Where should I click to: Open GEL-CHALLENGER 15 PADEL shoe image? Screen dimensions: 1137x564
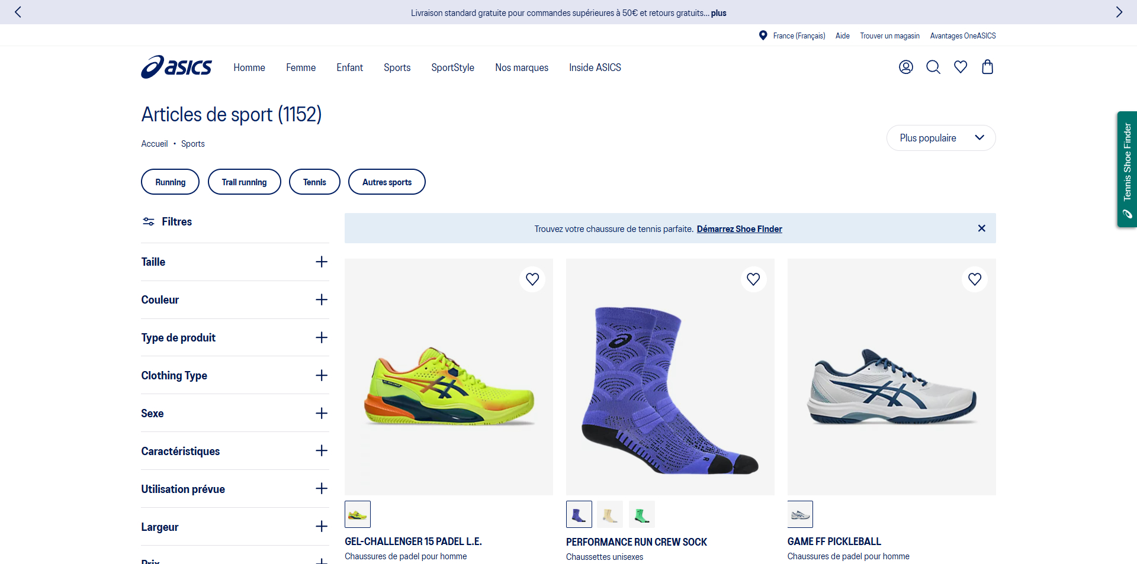449,376
